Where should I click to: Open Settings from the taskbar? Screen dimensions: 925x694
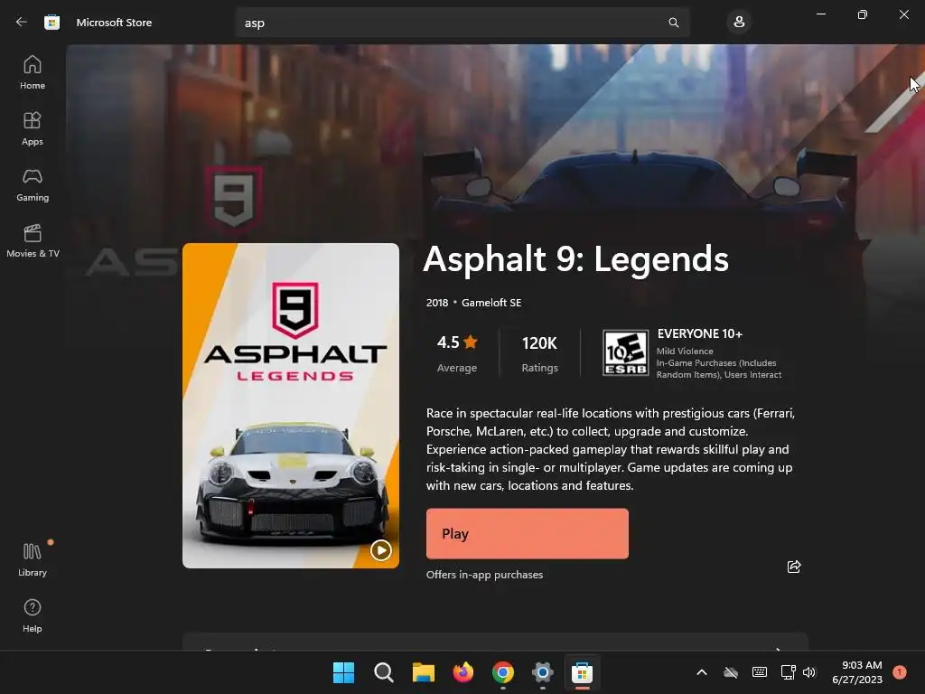coord(542,672)
